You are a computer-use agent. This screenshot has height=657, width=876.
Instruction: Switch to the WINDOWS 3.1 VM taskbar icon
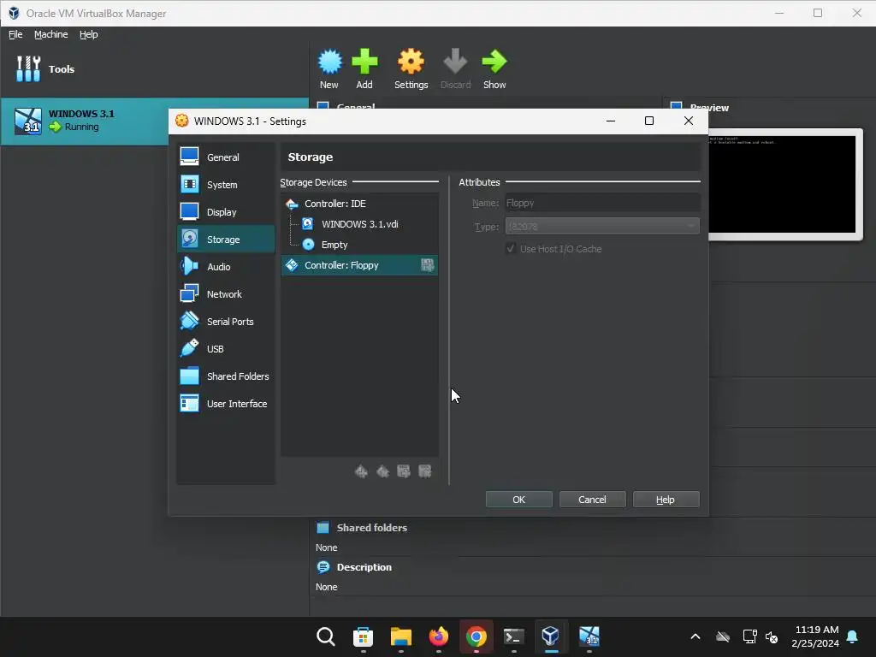[589, 636]
